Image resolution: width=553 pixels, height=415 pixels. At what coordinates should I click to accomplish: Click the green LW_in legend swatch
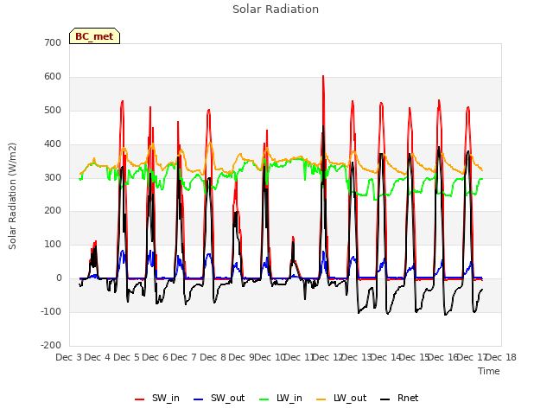click(x=264, y=399)
